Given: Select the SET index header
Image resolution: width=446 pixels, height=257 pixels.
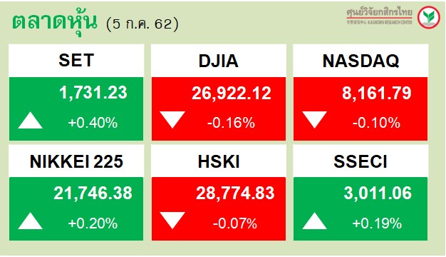Looking at the screenshot, I should coord(76,61).
